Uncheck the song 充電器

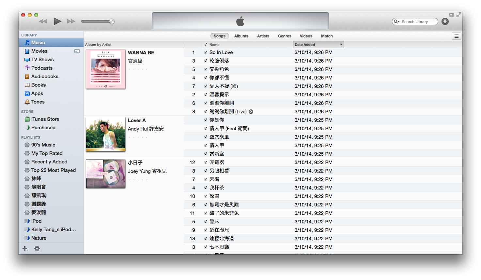[206, 162]
